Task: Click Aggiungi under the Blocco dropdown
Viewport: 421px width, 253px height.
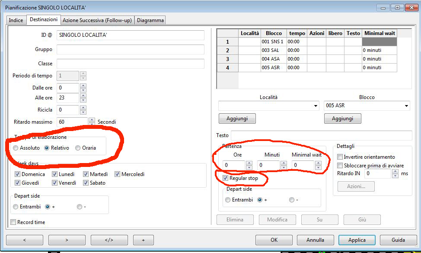Action: pyautogui.click(x=342, y=118)
